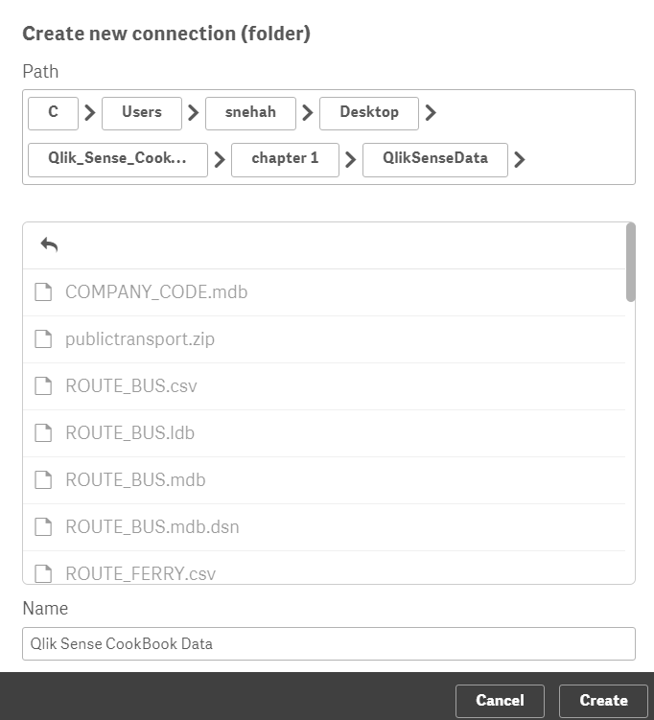Cancel the new connection dialog
Screen dimensions: 654x720
click(x=500, y=701)
